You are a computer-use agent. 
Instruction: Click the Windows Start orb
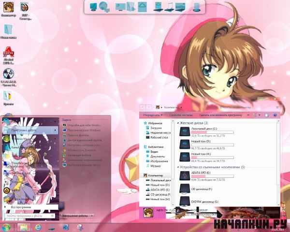click(6, 227)
